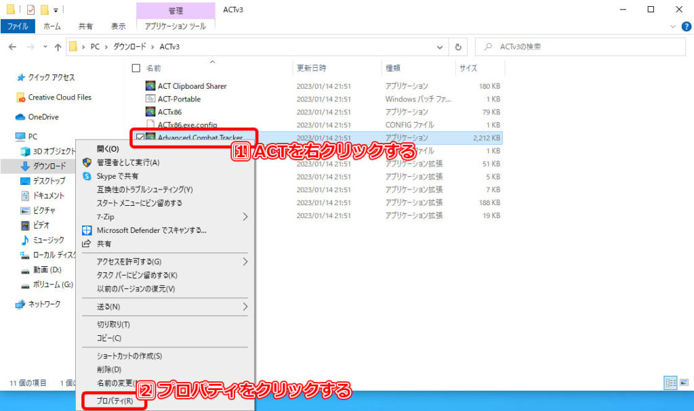Click the ACTx86 application icon
The height and width of the screenshot is (411, 694).
pyautogui.click(x=151, y=112)
